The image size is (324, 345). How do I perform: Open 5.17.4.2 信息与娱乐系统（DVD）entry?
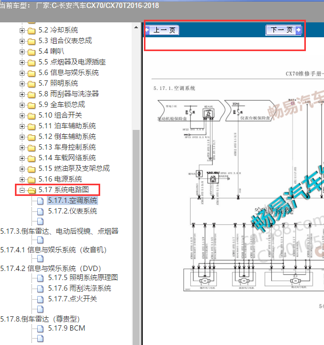pos(51,268)
